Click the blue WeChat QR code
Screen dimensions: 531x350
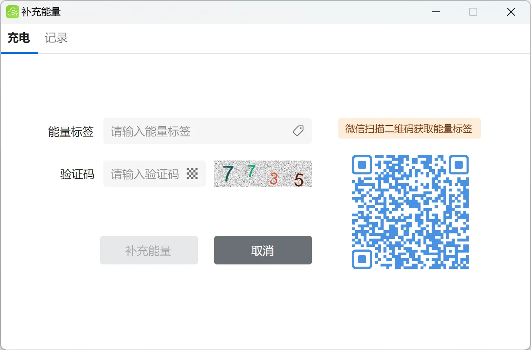pyautogui.click(x=410, y=212)
